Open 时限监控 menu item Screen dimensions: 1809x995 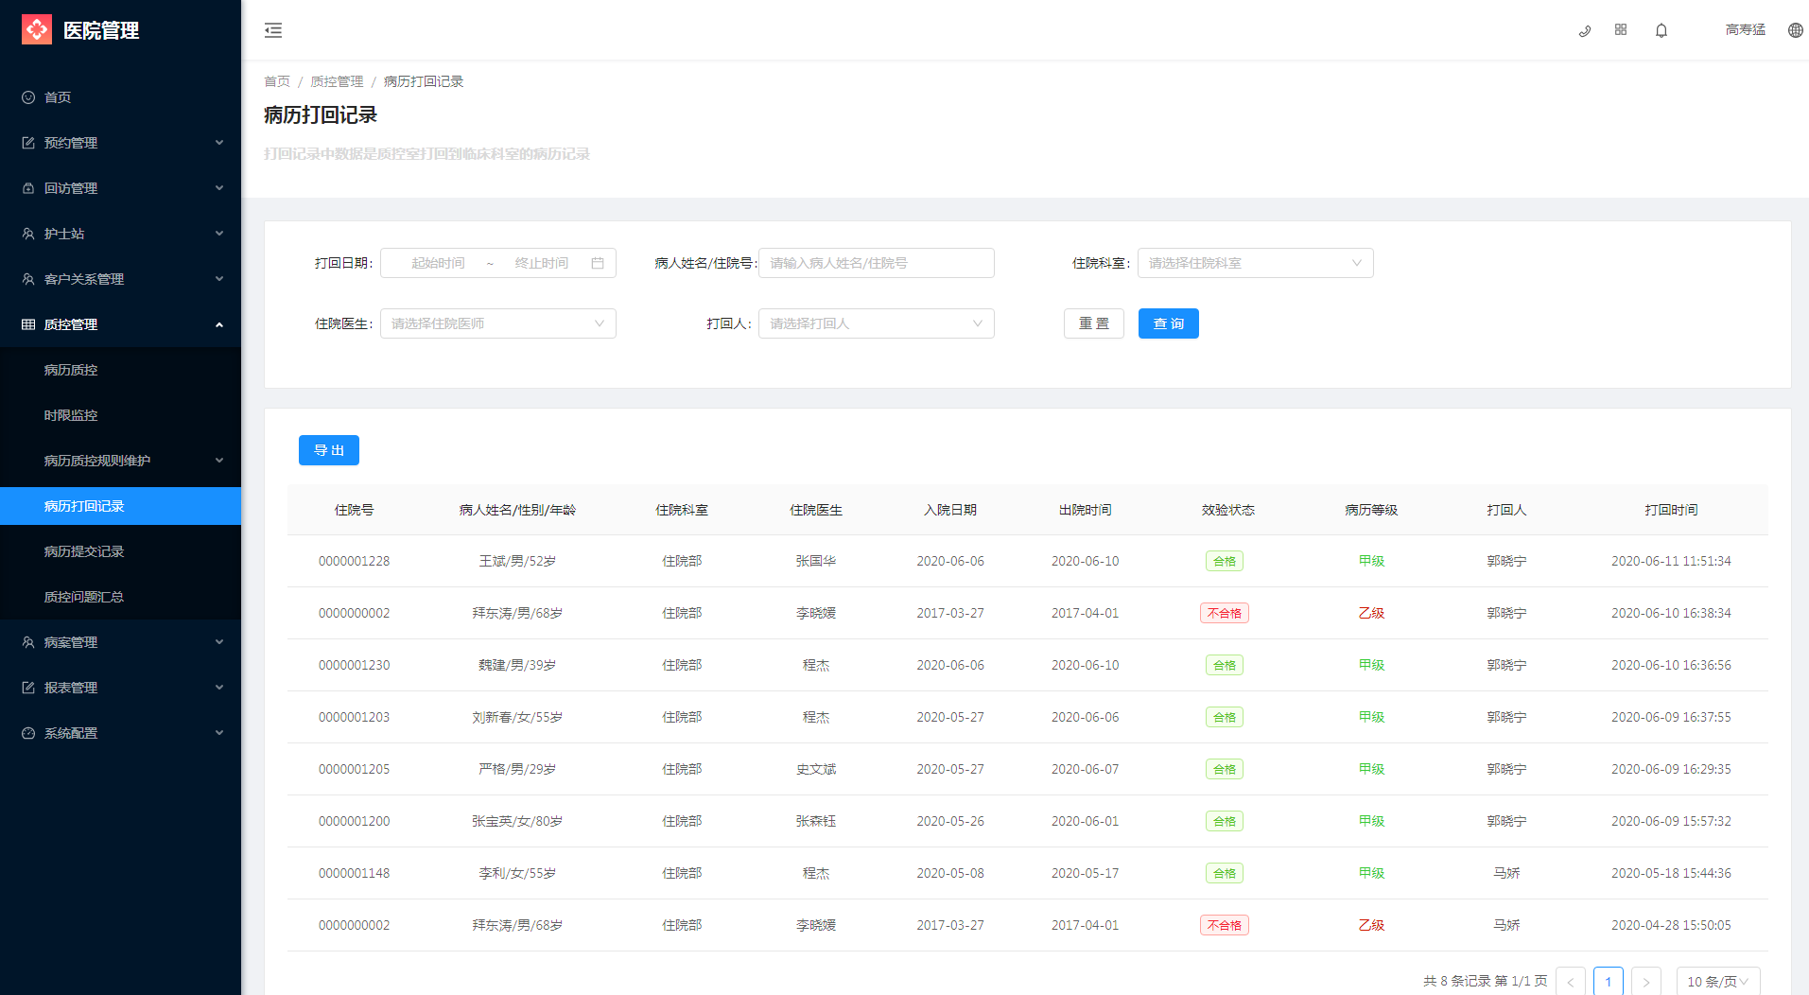click(120, 415)
